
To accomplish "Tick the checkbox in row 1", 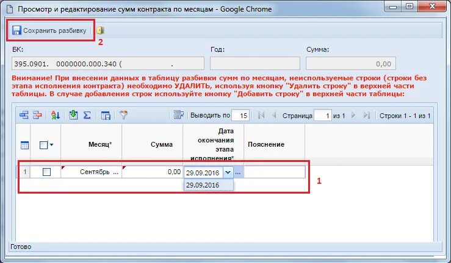I will tap(46, 172).
